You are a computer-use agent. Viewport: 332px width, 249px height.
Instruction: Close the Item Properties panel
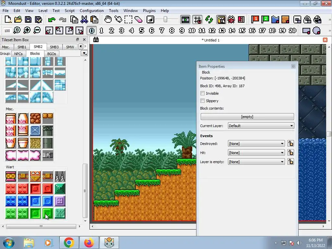(x=293, y=66)
